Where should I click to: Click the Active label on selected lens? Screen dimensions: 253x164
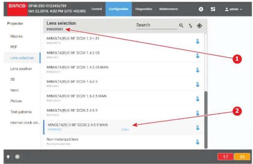(125, 129)
